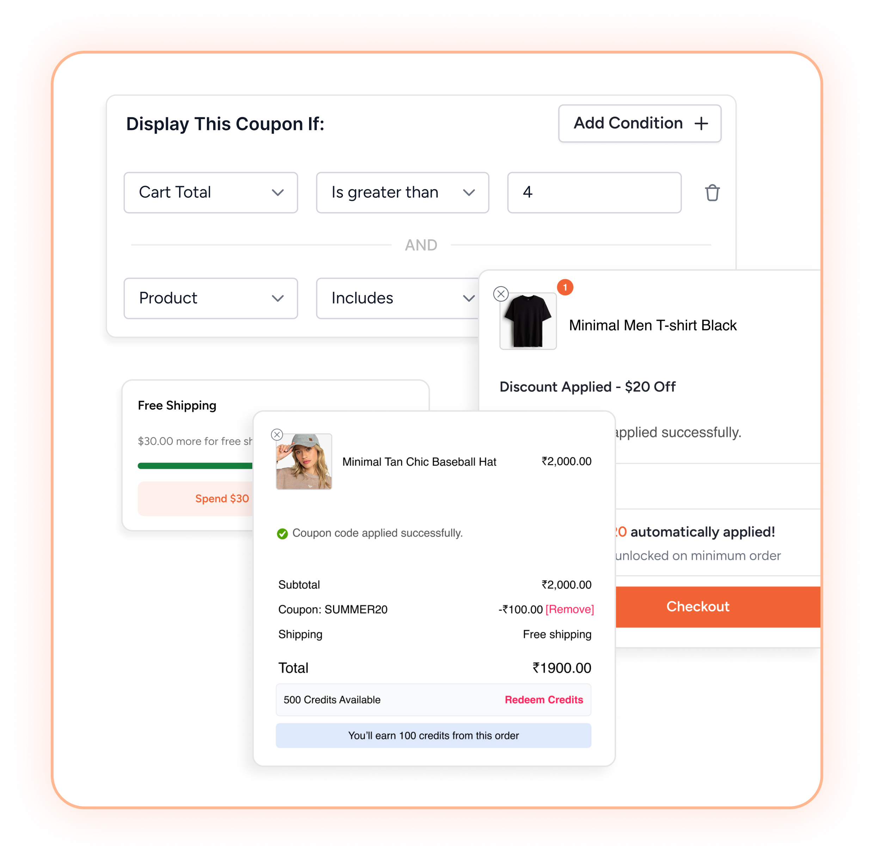The width and height of the screenshot is (874, 860).
Task: Open the Baseball Hat product thumbnail
Action: (x=303, y=462)
